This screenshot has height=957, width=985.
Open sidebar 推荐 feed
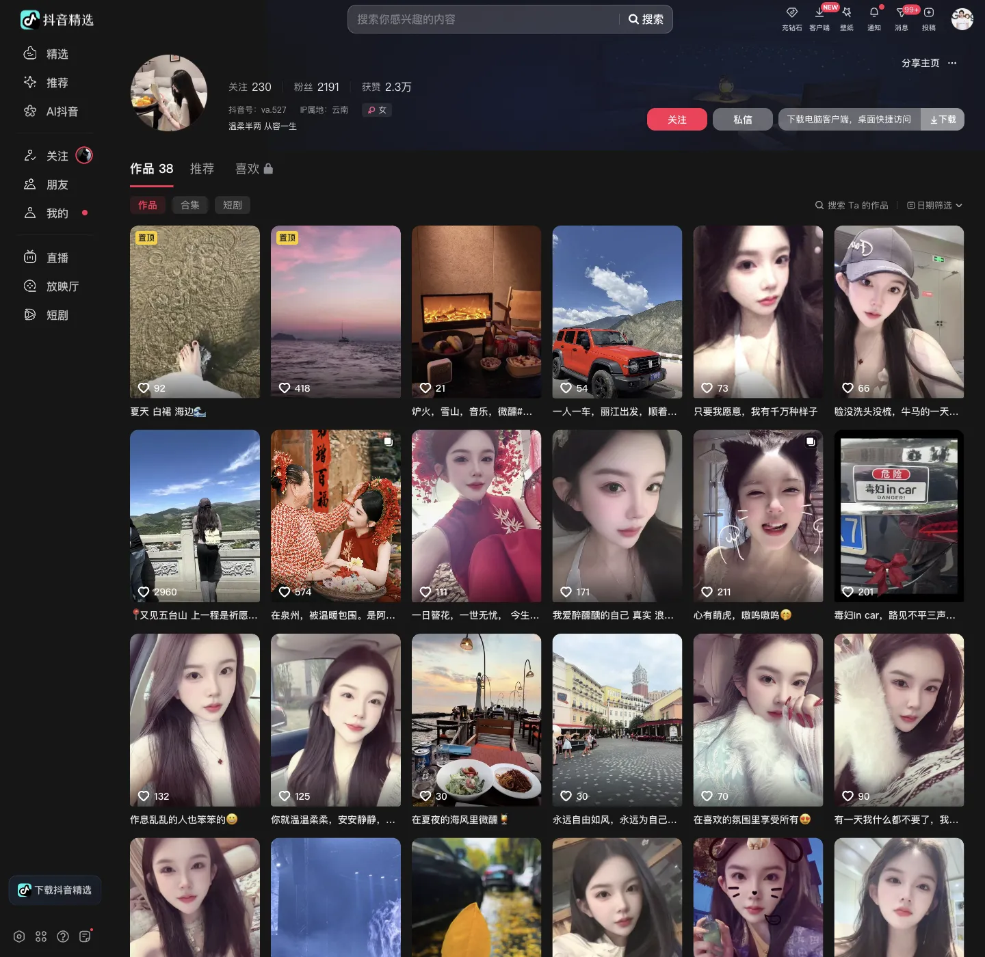[x=47, y=83]
